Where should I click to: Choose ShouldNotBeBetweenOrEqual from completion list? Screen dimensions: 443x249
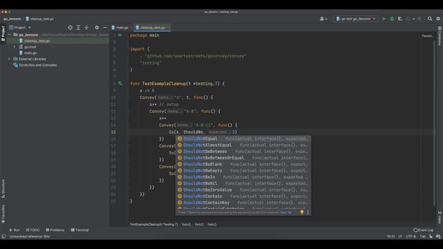click(x=243, y=158)
